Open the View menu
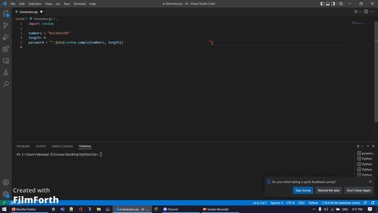This screenshot has height=213, width=378. 48,4
